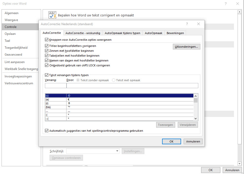Open the AutoOpmaak tijdens typen tab
Viewport: 244px width, 174px height.
[123, 33]
